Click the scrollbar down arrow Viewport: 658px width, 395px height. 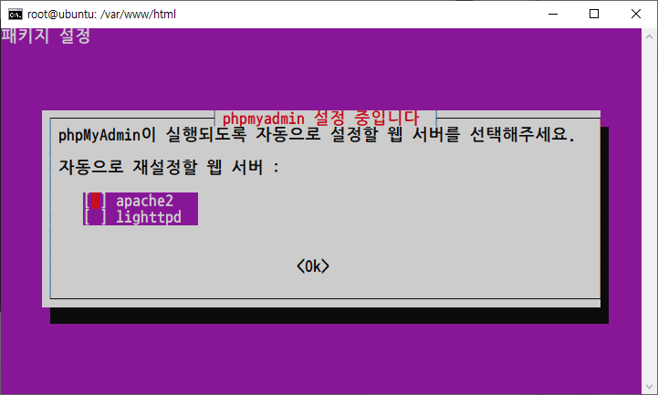(649, 386)
